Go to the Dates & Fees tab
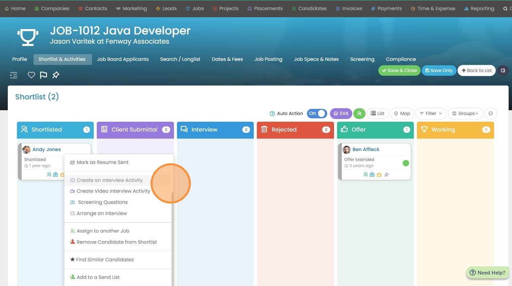The width and height of the screenshot is (512, 286). tap(227, 59)
